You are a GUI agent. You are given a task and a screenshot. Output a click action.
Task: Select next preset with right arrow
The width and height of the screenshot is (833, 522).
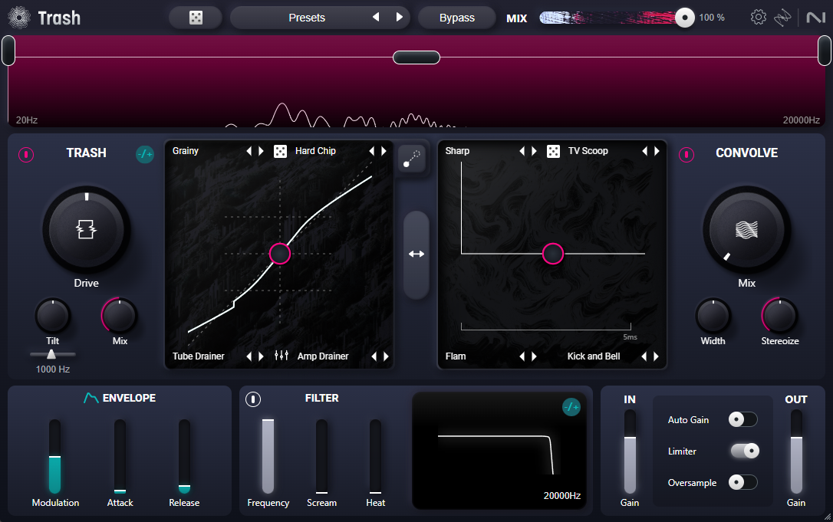click(399, 18)
